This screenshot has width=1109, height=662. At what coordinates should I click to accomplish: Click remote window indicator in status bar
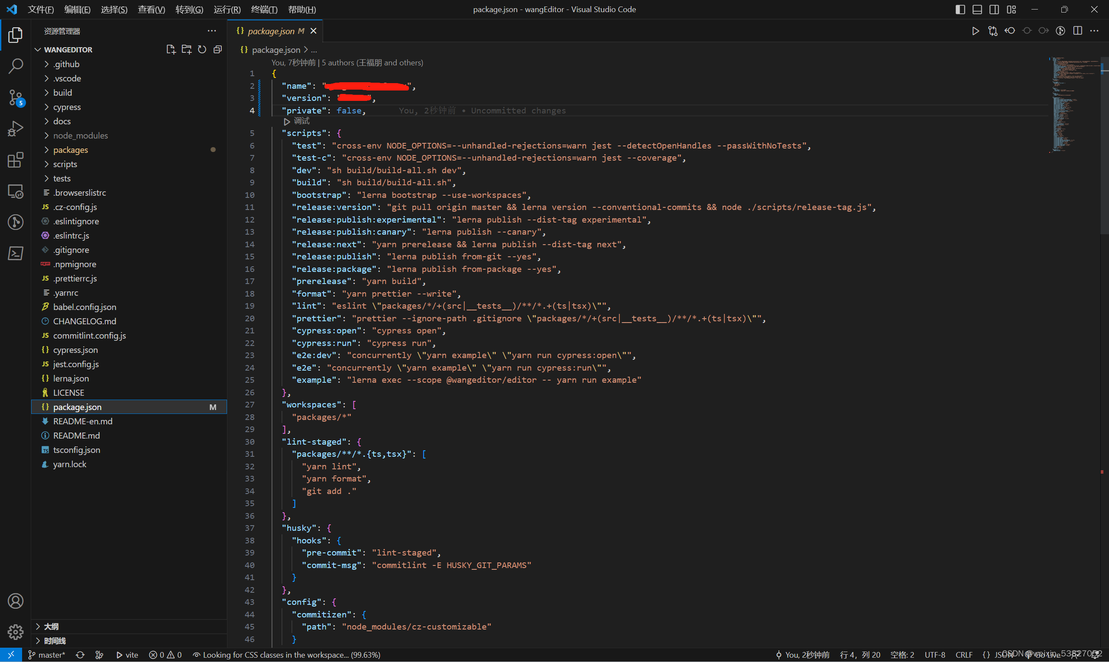pyautogui.click(x=11, y=655)
